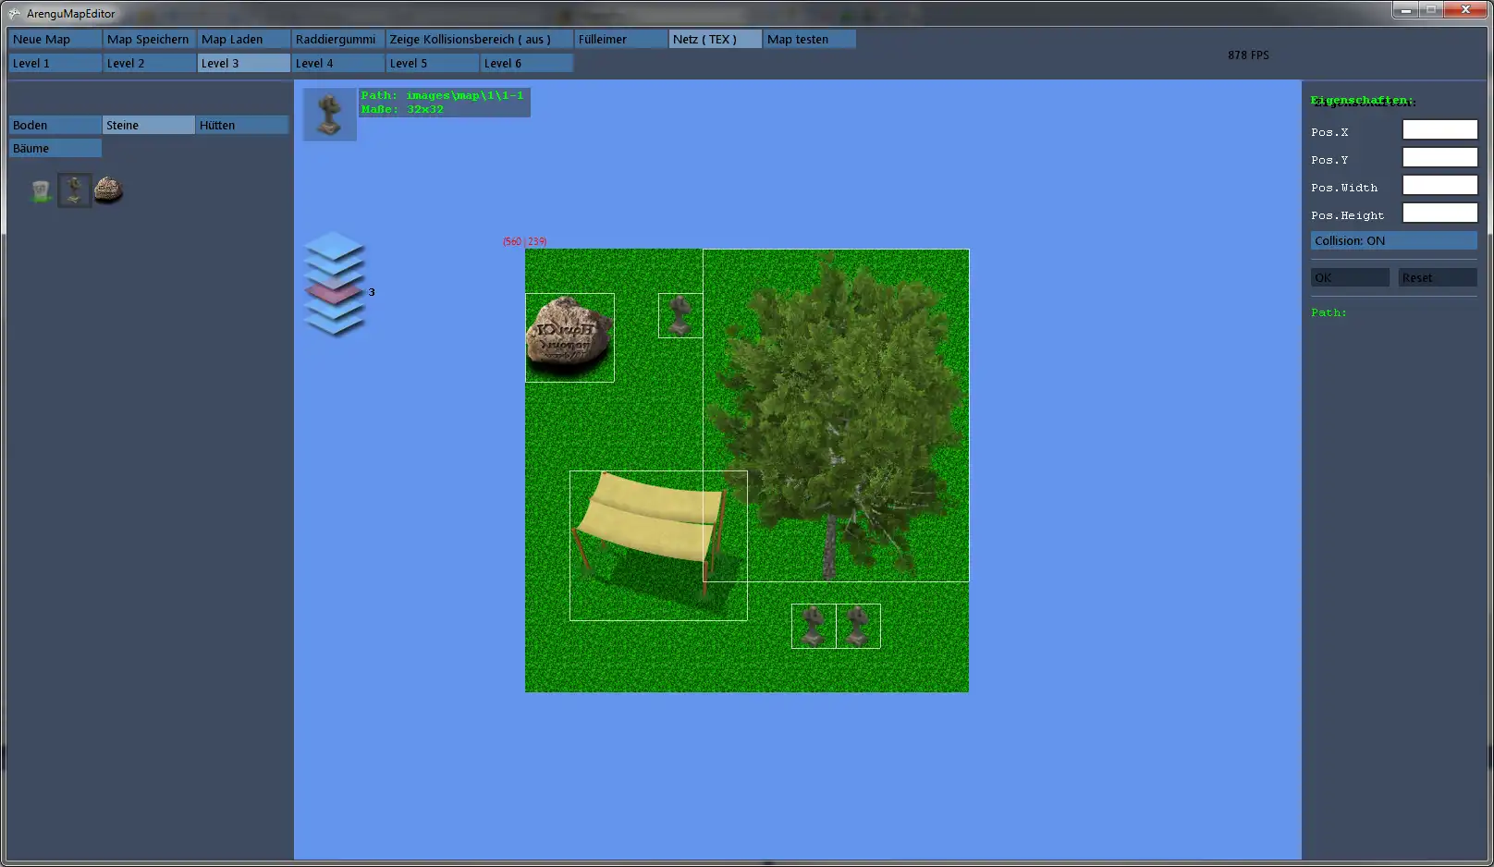Select the right cross at map bottom
Viewport: 1494px width, 867px height.
click(x=858, y=626)
